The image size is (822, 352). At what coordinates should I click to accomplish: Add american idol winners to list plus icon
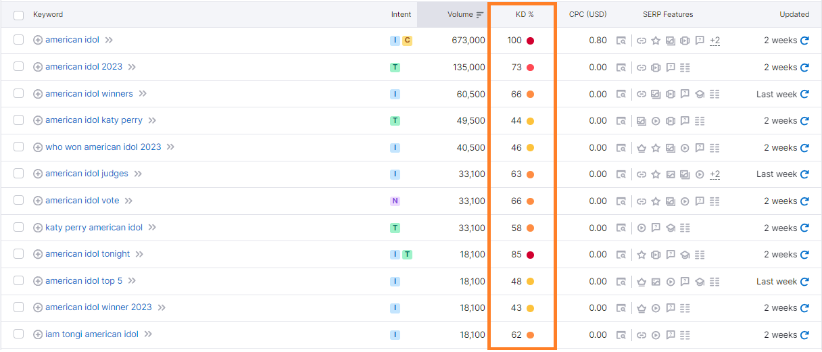38,94
